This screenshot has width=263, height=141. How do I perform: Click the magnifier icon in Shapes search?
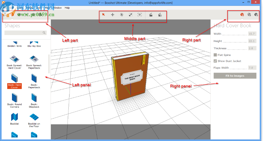(x=44, y=33)
